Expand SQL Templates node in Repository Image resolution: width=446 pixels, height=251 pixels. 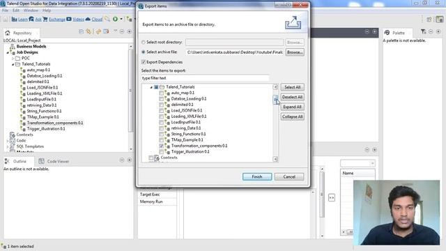click(x=8, y=146)
